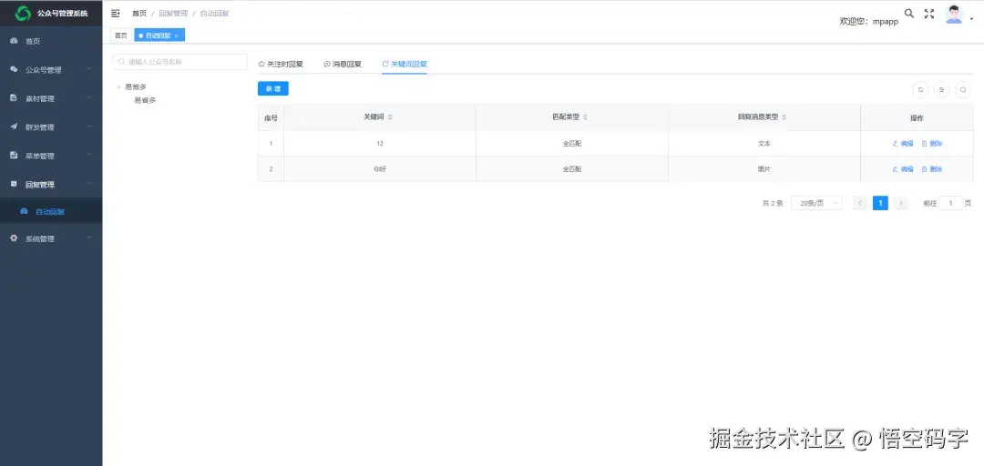Go to next page arrow
Screen dimensions: 984x466
pos(901,203)
